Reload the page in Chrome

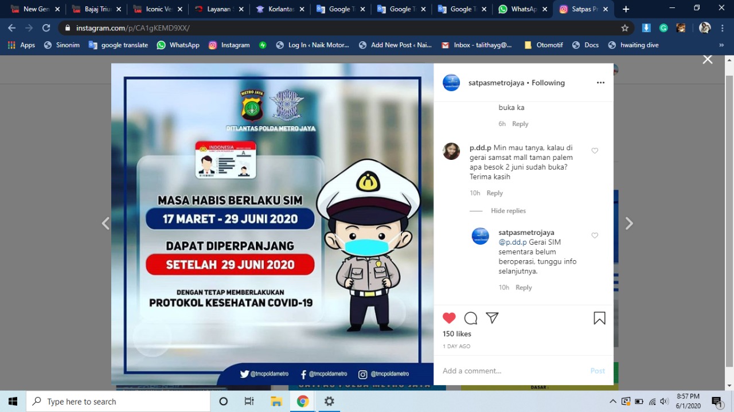coord(46,28)
